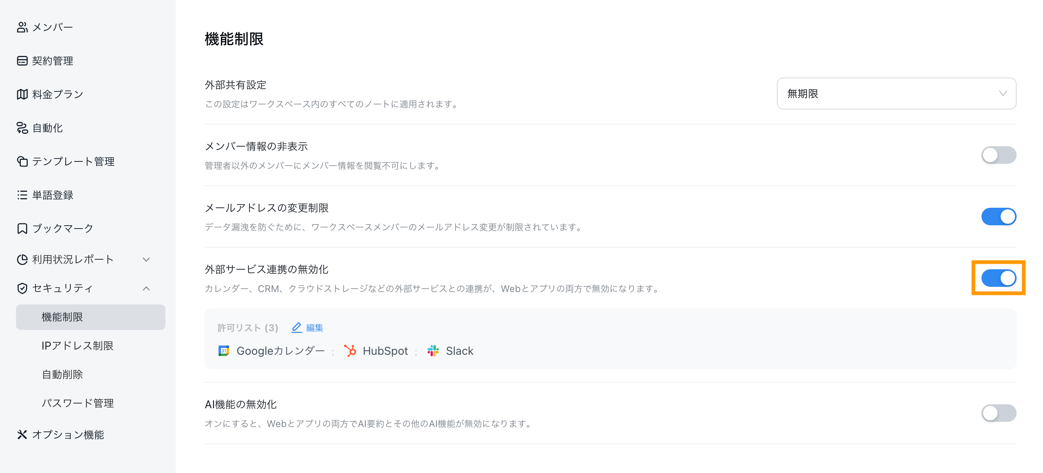Image resolution: width=1043 pixels, height=473 pixels.
Task: Disable 外部サービス連携の無効化 toggle
Action: click(x=999, y=278)
